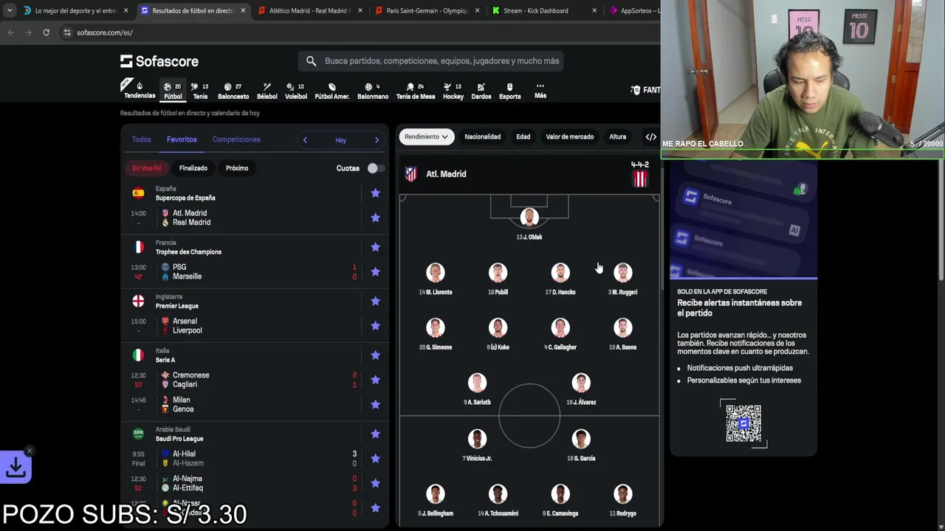The width and height of the screenshot is (945, 531).
Task: Open the Hoy date picker
Action: pos(340,140)
